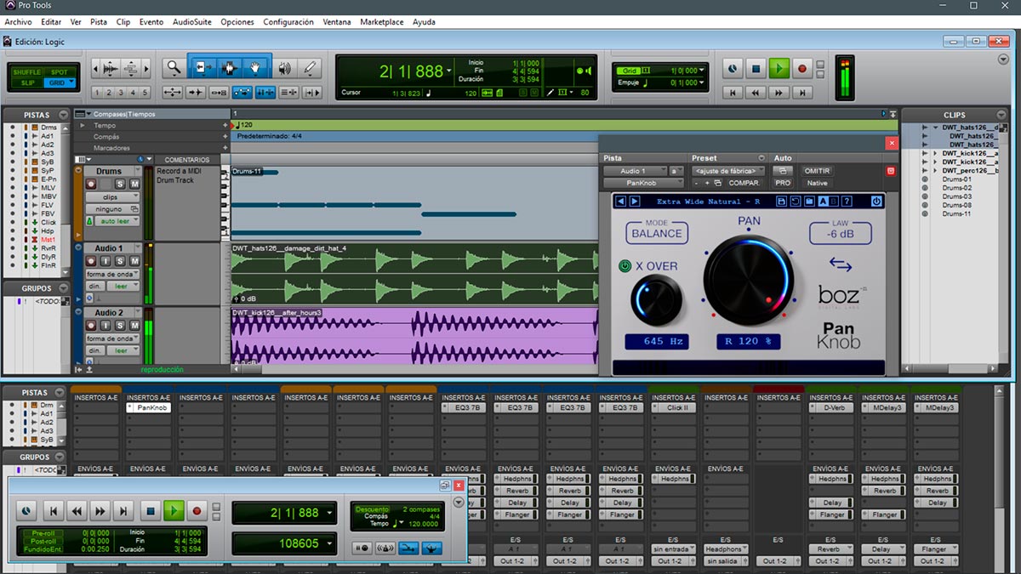Select the Scrubber speaker tool
Image resolution: width=1021 pixels, height=574 pixels.
[285, 67]
